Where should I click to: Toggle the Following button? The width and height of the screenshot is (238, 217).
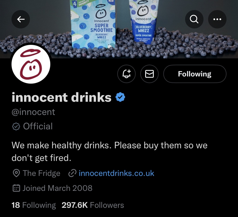click(195, 74)
